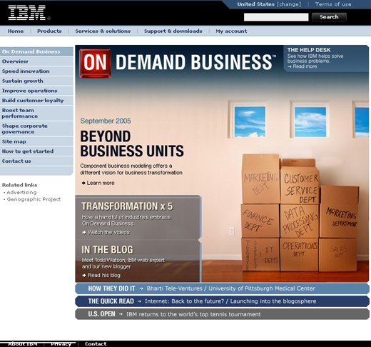The width and height of the screenshot is (371, 347).
Task: Click the stacked department boxes image
Action: [x=300, y=213]
